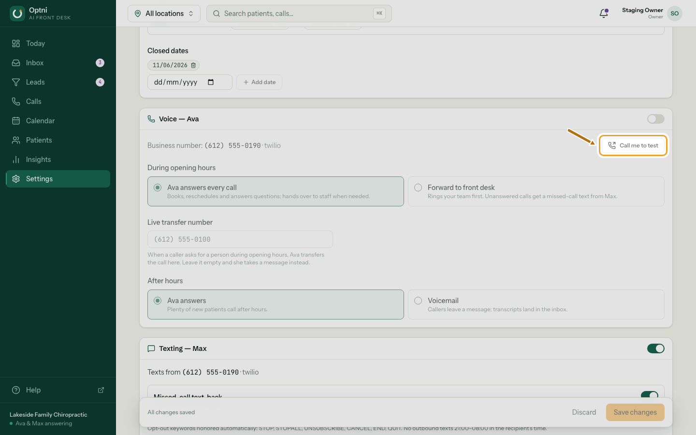696x435 pixels.
Task: Click the Help question mark icon
Action: point(16,390)
